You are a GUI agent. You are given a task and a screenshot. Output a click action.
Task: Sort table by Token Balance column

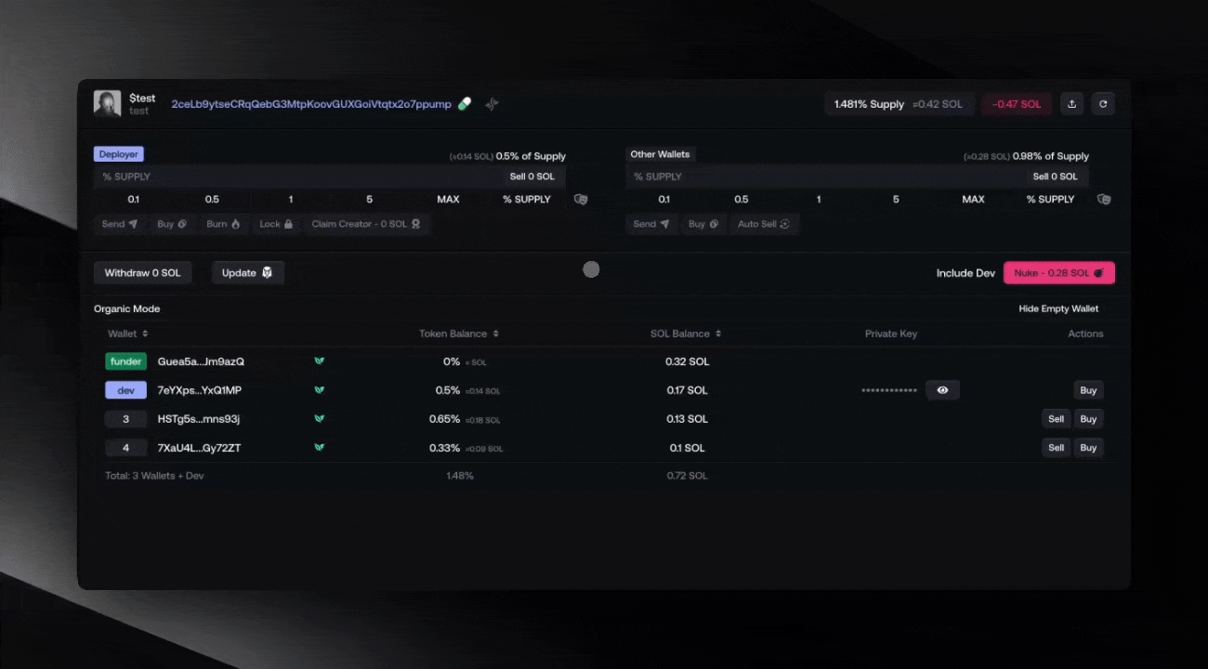tap(458, 334)
